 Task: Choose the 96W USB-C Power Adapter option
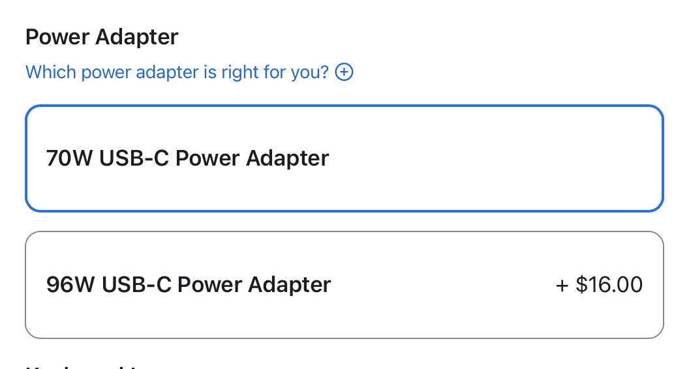(x=344, y=285)
